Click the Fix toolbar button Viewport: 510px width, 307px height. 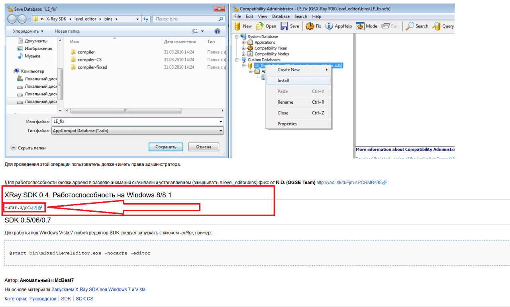[x=314, y=26]
